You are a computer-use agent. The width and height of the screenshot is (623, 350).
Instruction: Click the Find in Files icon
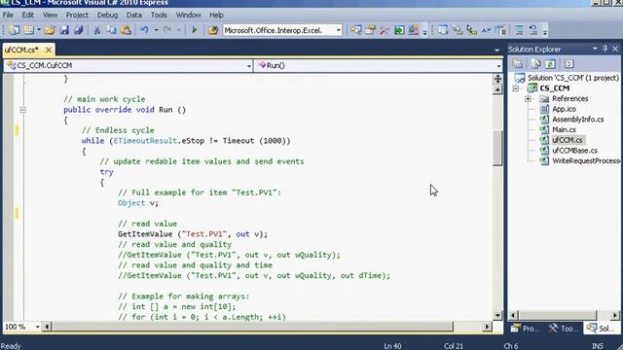pyautogui.click(x=213, y=30)
